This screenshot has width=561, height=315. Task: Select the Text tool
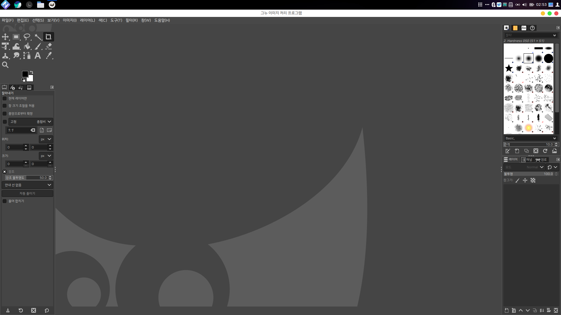[x=38, y=56]
